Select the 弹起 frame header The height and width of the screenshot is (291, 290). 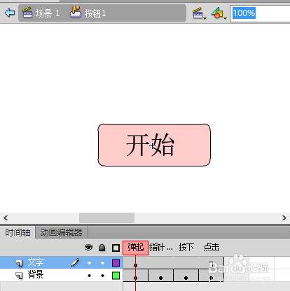[136, 248]
